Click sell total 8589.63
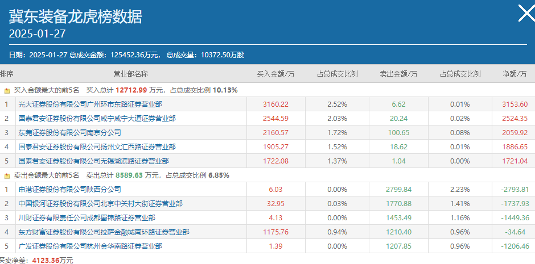 tap(129, 175)
